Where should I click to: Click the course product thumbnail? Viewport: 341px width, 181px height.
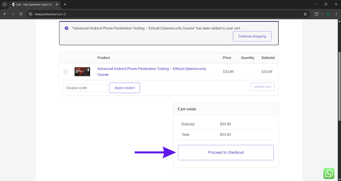[82, 72]
